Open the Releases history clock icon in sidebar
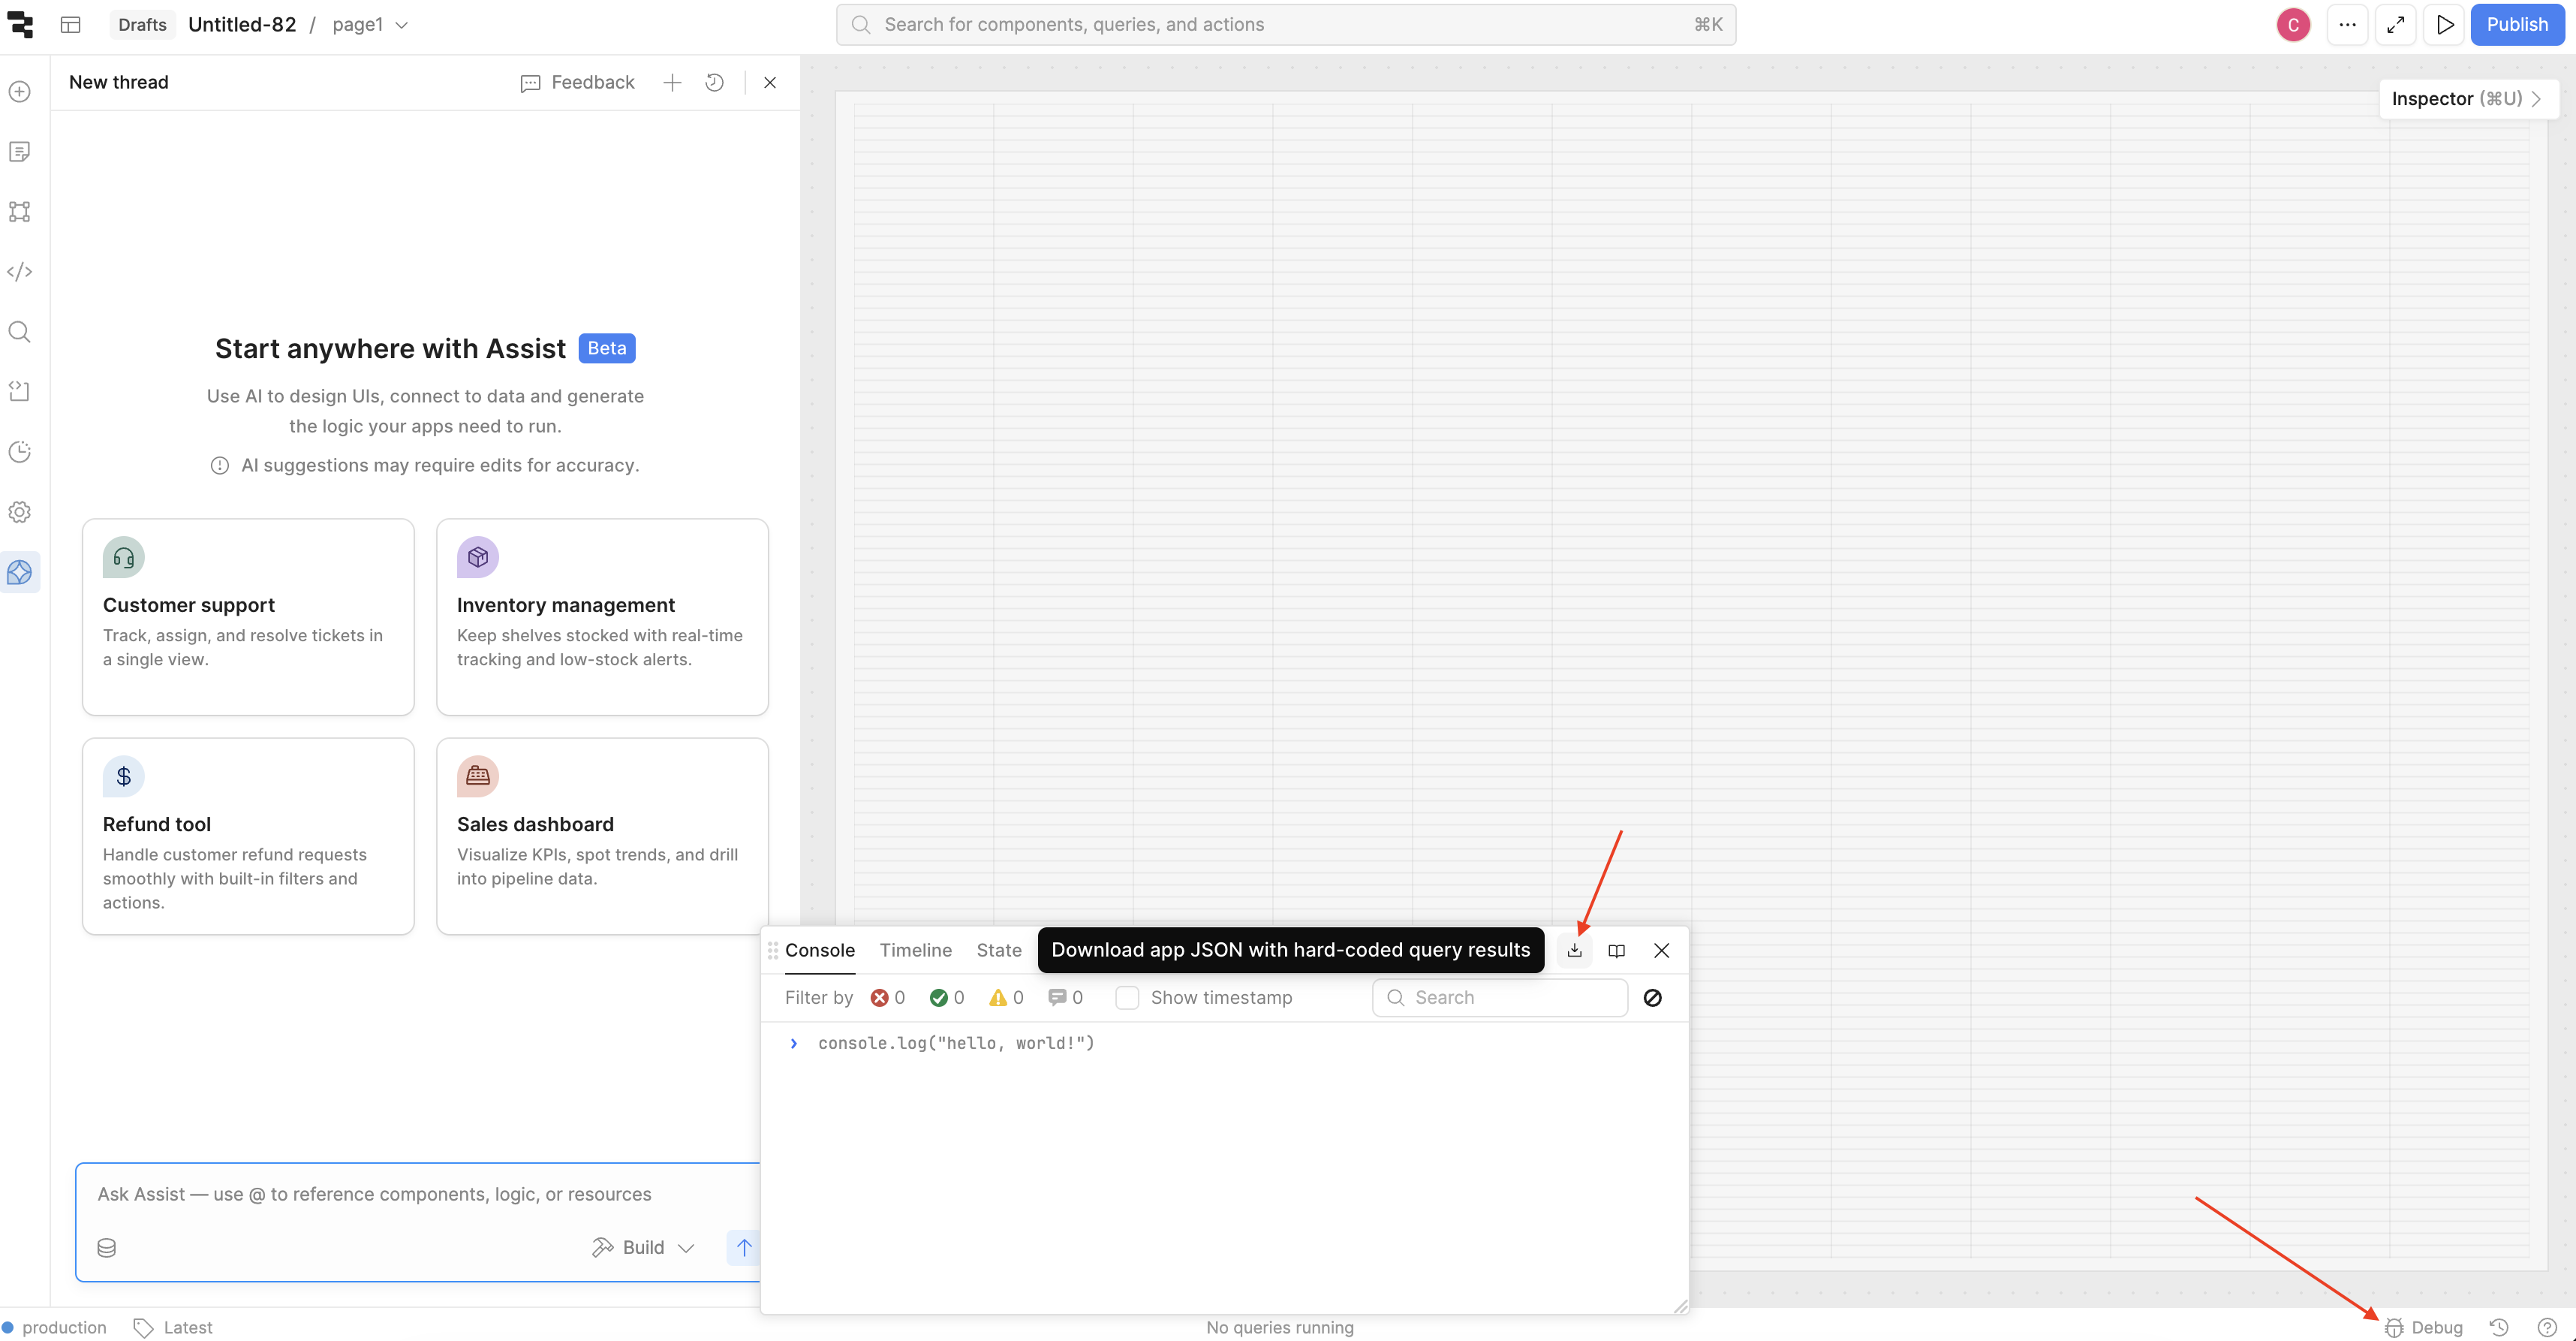 pos(20,452)
